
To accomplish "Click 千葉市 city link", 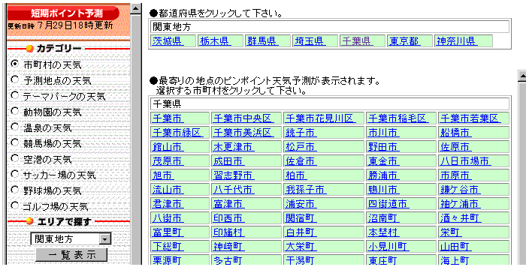I will click(x=168, y=118).
